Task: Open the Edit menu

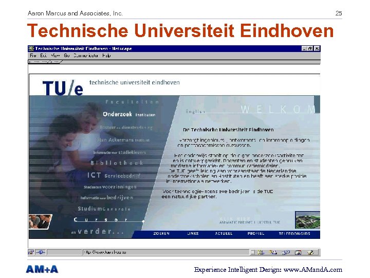Action: (43, 56)
